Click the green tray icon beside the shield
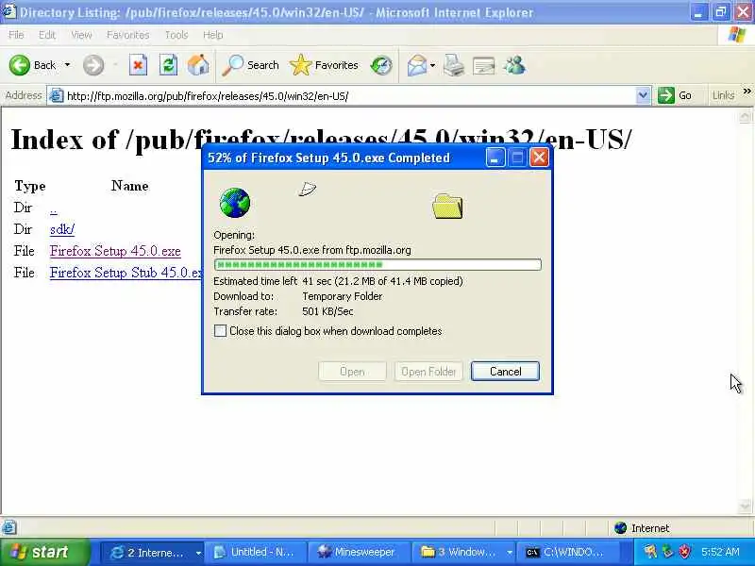This screenshot has height=566, width=755. click(x=667, y=552)
